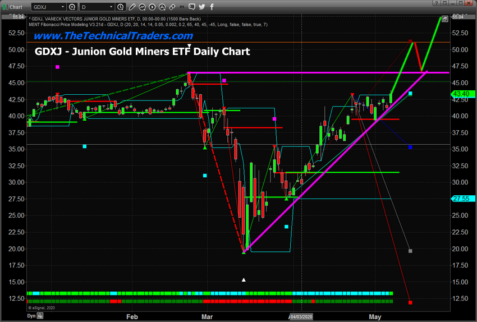
Task: Click the MENT Fibonacci Price Modeling label
Action: (148, 25)
